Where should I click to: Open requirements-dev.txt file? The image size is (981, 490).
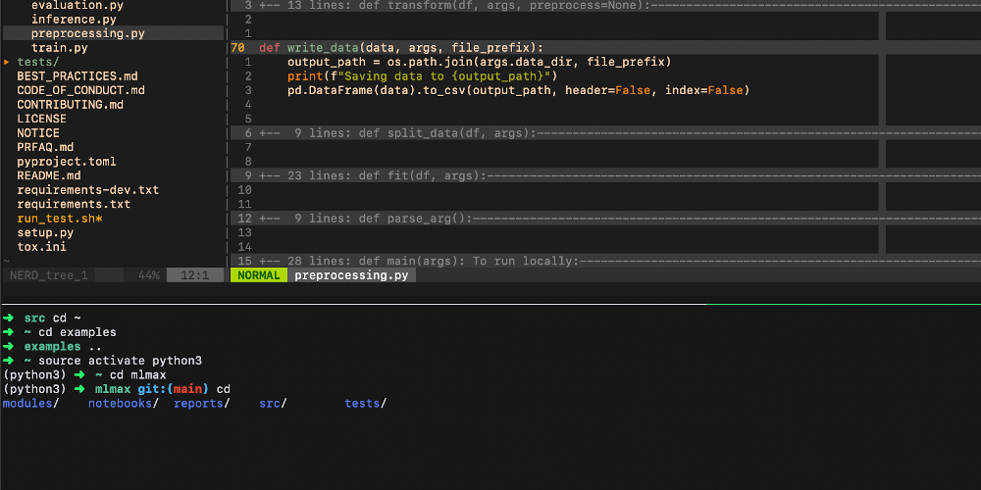[x=87, y=190]
